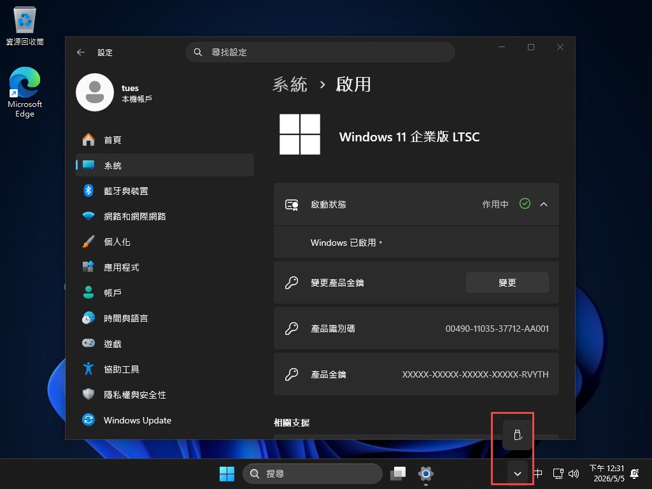
Task: Click the Settings gear on taskbar
Action: pyautogui.click(x=426, y=474)
